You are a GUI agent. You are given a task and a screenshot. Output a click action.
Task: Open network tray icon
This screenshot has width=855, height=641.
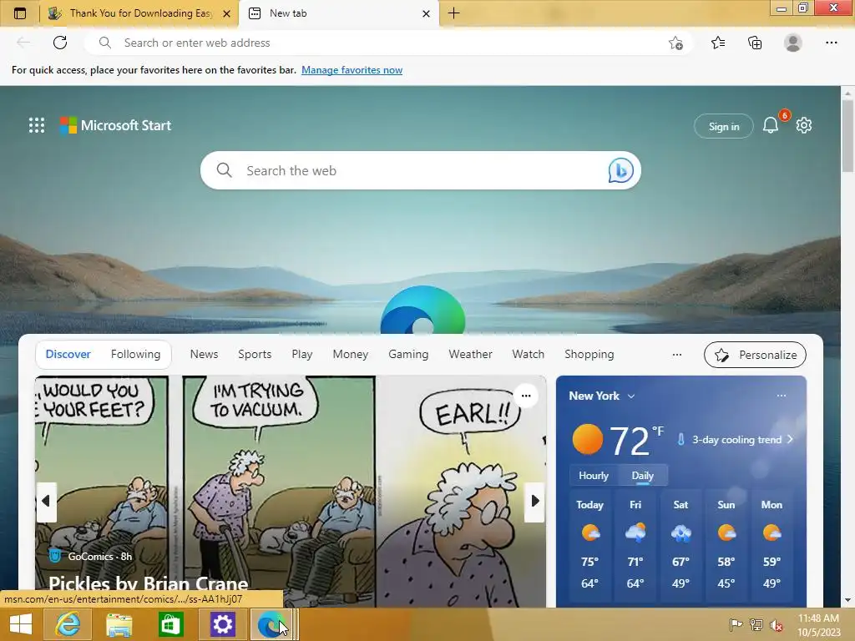(756, 625)
